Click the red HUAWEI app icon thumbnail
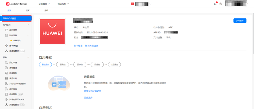 (52, 31)
